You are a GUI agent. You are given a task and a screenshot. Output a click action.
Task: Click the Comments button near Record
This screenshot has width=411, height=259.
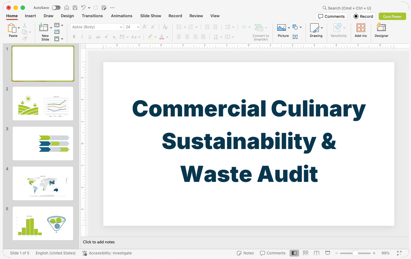(331, 17)
